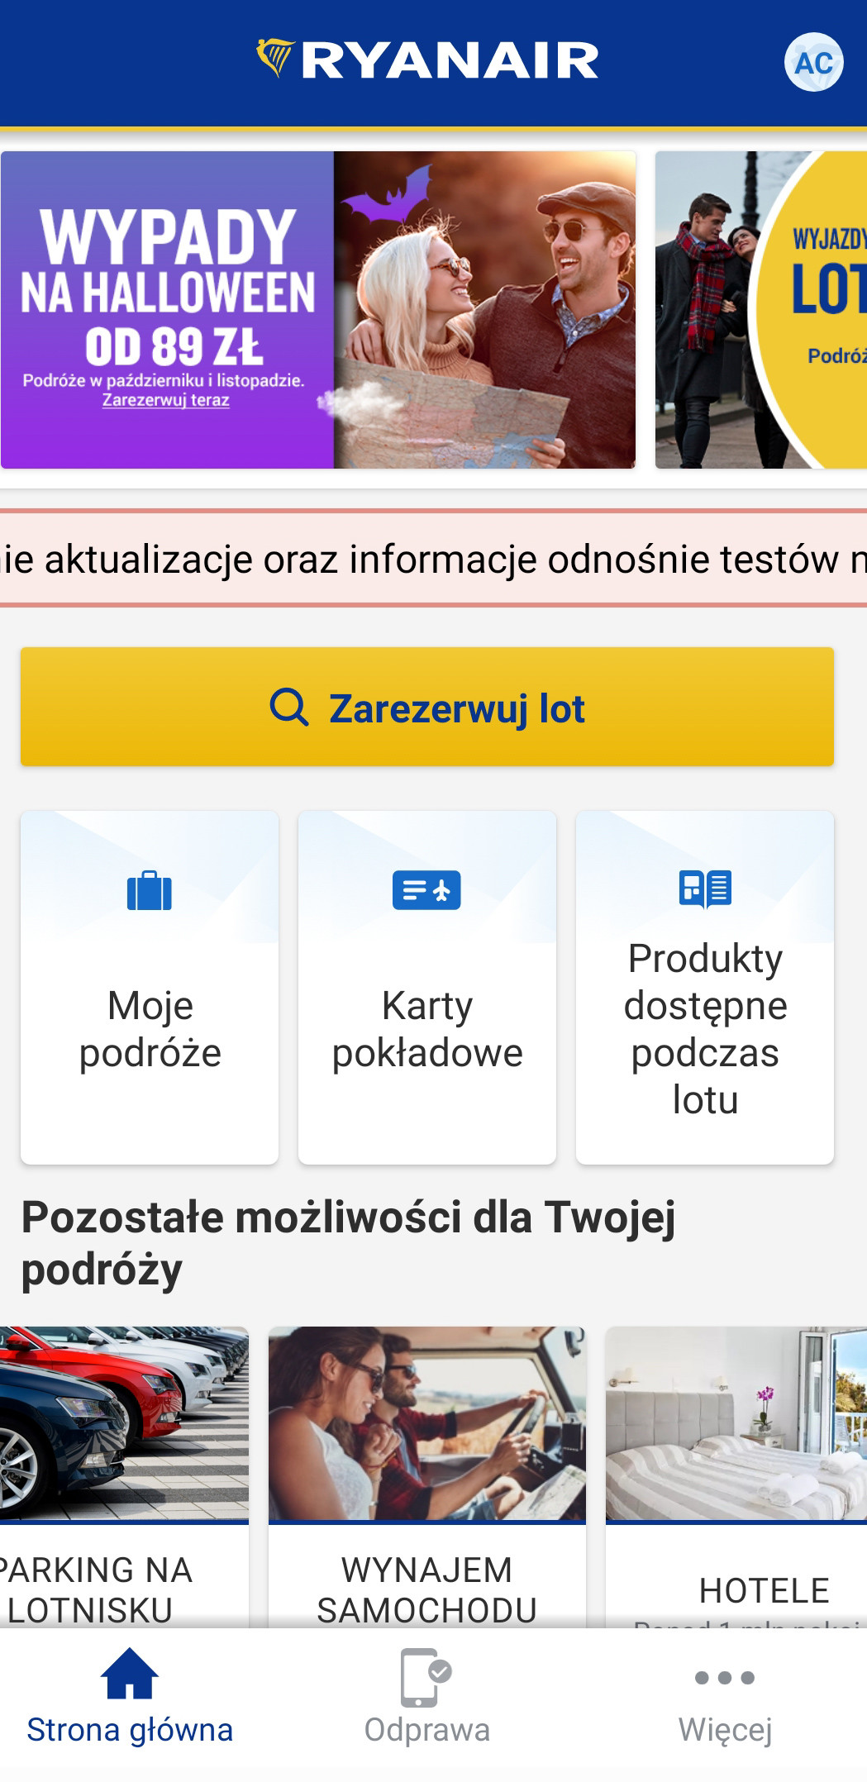Screen dimensions: 867x1782
Task: Read the scrolling travel updates notice
Action: (x=433, y=559)
